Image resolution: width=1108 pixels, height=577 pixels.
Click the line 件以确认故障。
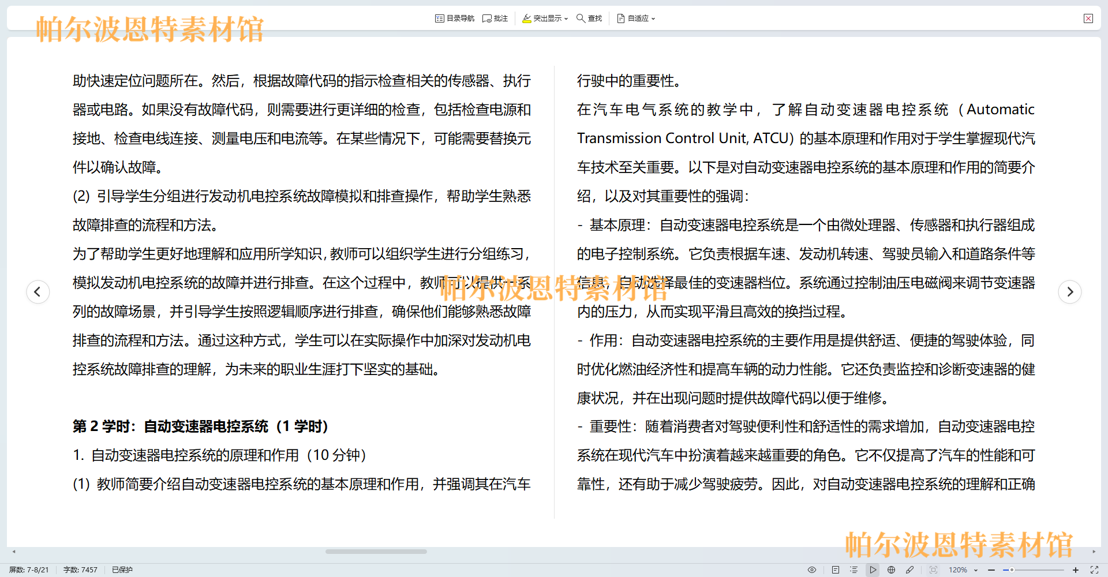tap(118, 167)
